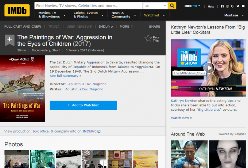Open IMDb's Twitter icon
The height and width of the screenshot is (168, 248).
point(238,6)
